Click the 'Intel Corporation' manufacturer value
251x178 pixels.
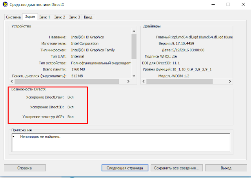coord(85,43)
